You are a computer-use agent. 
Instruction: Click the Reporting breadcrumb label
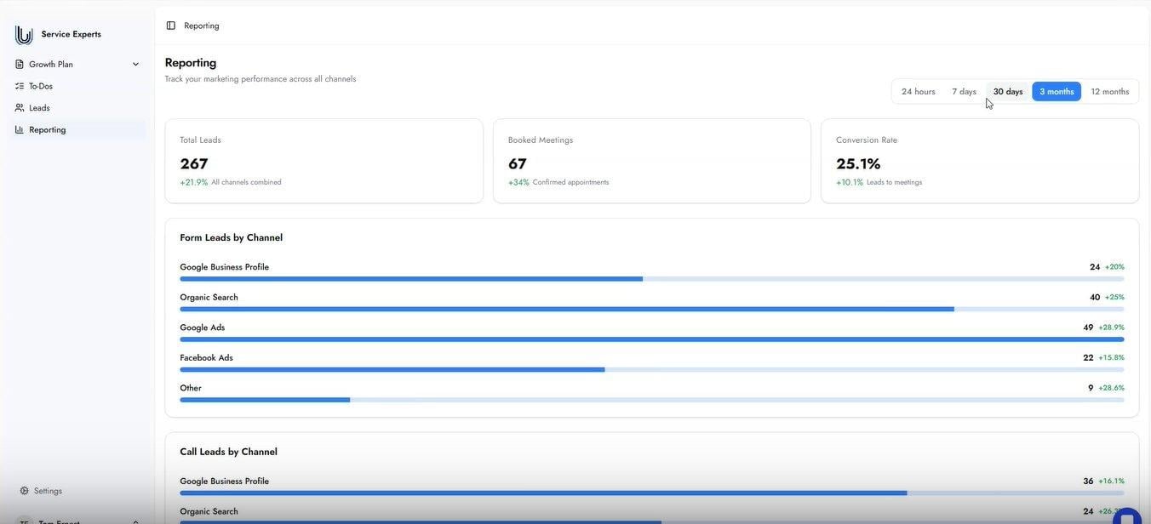[x=202, y=26]
